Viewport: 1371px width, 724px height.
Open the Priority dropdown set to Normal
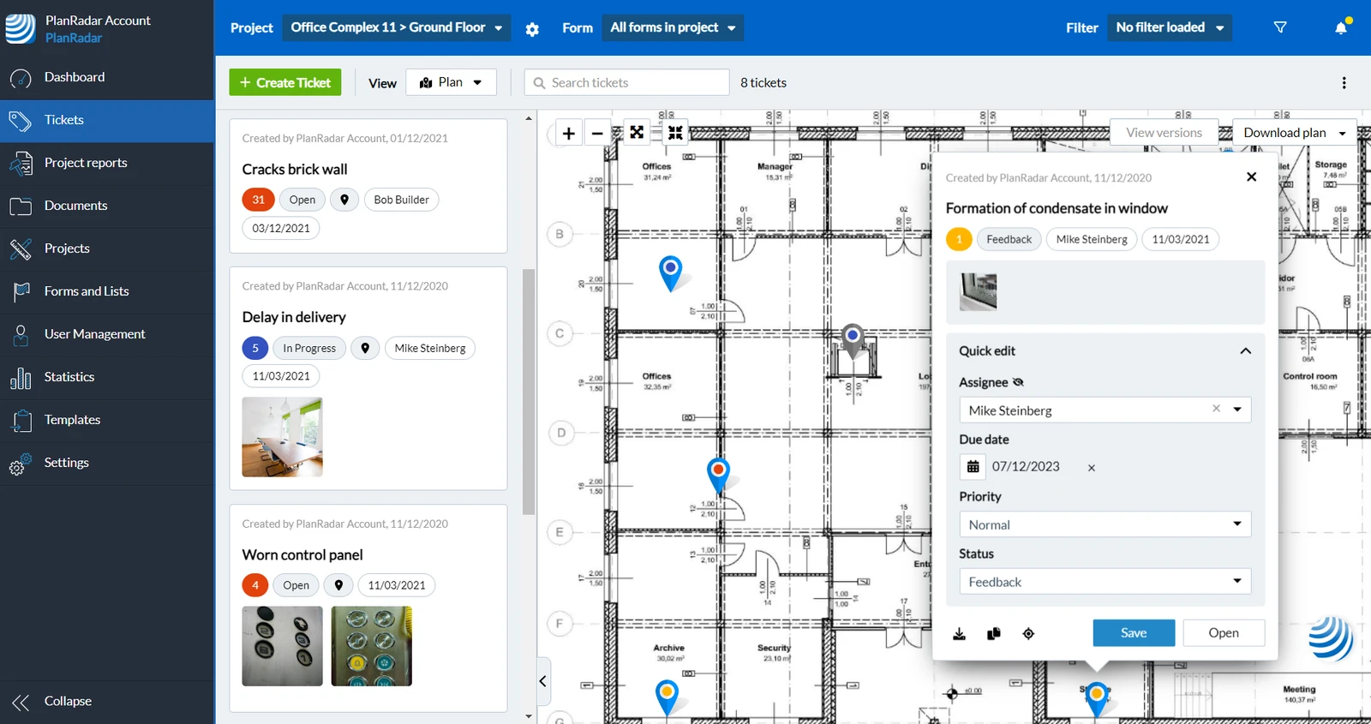tap(1105, 524)
